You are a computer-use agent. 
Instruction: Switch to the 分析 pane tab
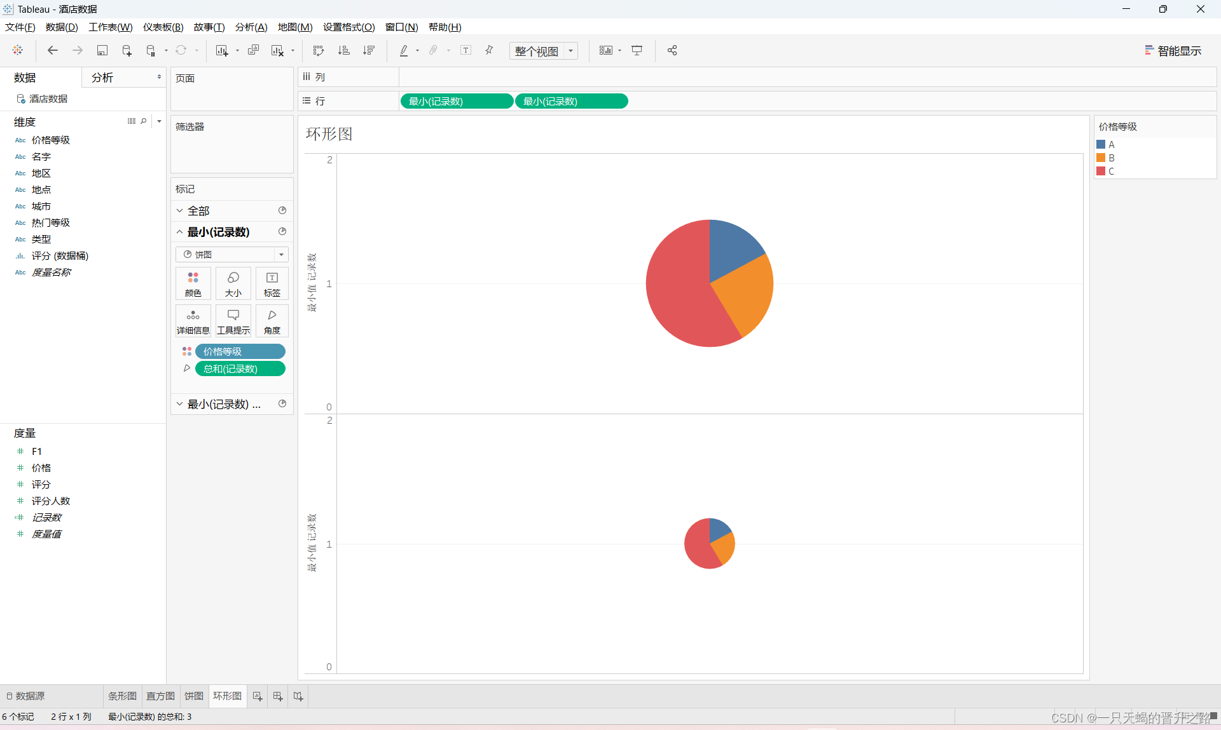click(x=102, y=78)
